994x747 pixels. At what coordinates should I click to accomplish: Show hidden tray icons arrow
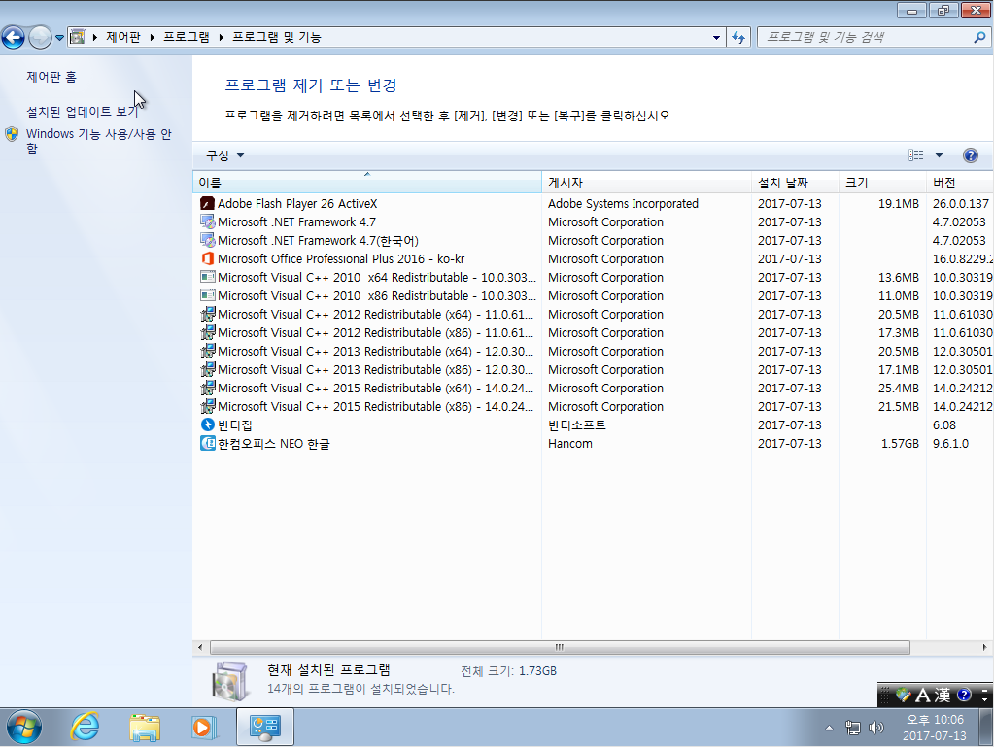pyautogui.click(x=829, y=728)
